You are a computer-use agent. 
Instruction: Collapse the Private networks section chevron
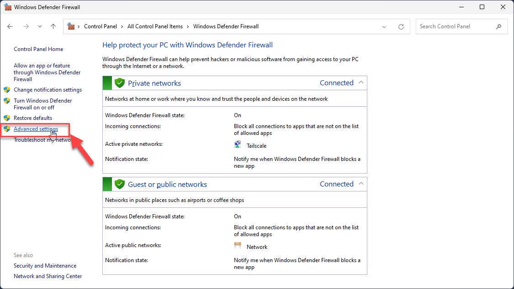tap(361, 83)
